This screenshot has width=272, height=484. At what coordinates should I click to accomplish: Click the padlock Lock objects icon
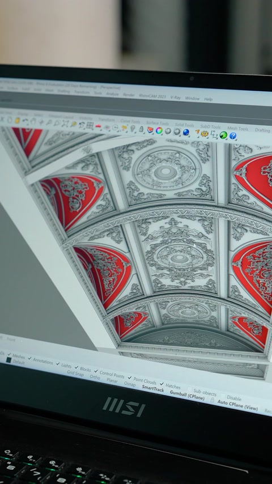142,129
